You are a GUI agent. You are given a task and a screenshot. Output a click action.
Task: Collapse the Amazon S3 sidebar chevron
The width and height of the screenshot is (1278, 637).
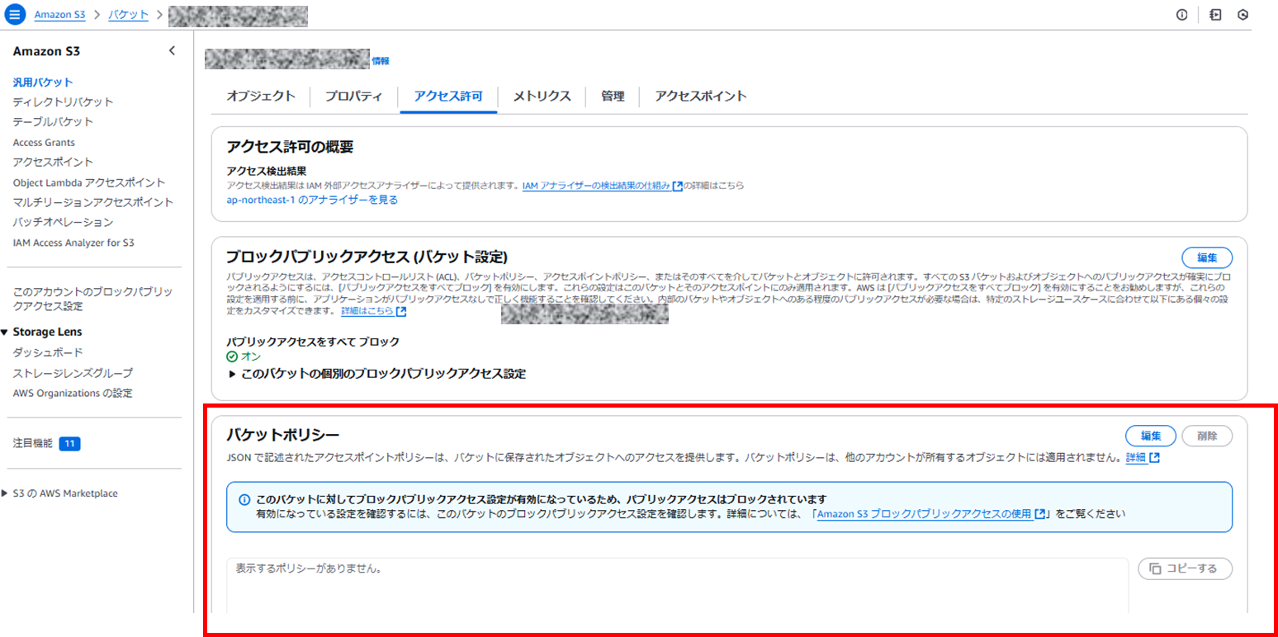point(172,51)
